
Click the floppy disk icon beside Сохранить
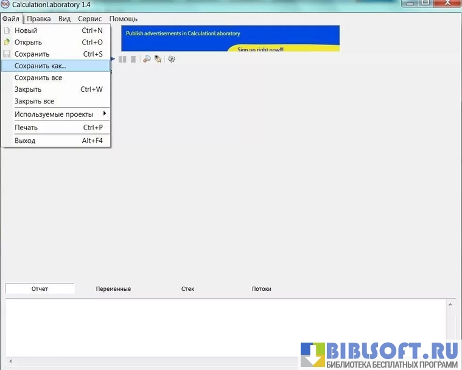coord(7,54)
